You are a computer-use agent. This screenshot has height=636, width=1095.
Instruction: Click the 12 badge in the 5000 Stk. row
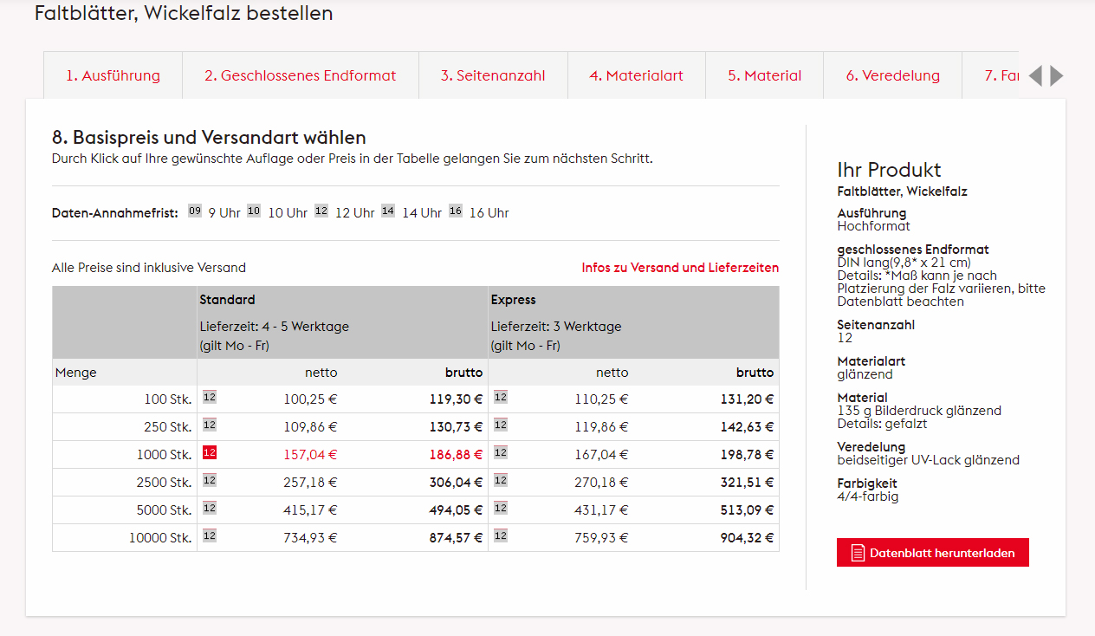[x=208, y=508]
